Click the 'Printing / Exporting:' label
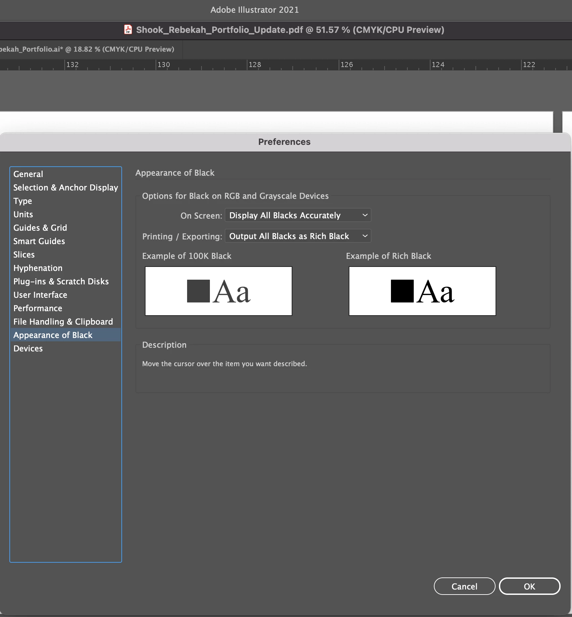Viewport: 572px width, 617px height. pos(182,236)
